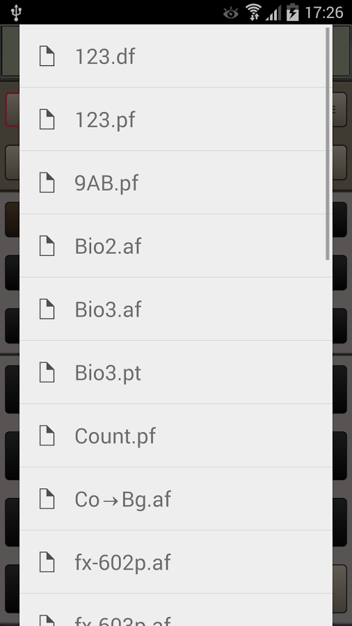Choose the file icon for Bio3.af

click(x=47, y=309)
